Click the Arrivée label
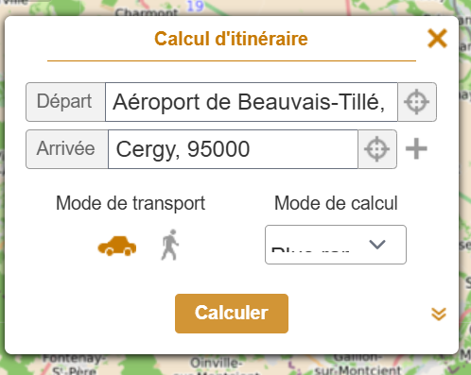Screen dimensions: 471x375 point(67,149)
